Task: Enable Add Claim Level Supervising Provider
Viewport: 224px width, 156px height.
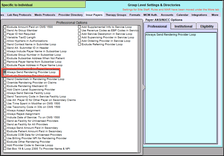Action: (x=5, y=89)
